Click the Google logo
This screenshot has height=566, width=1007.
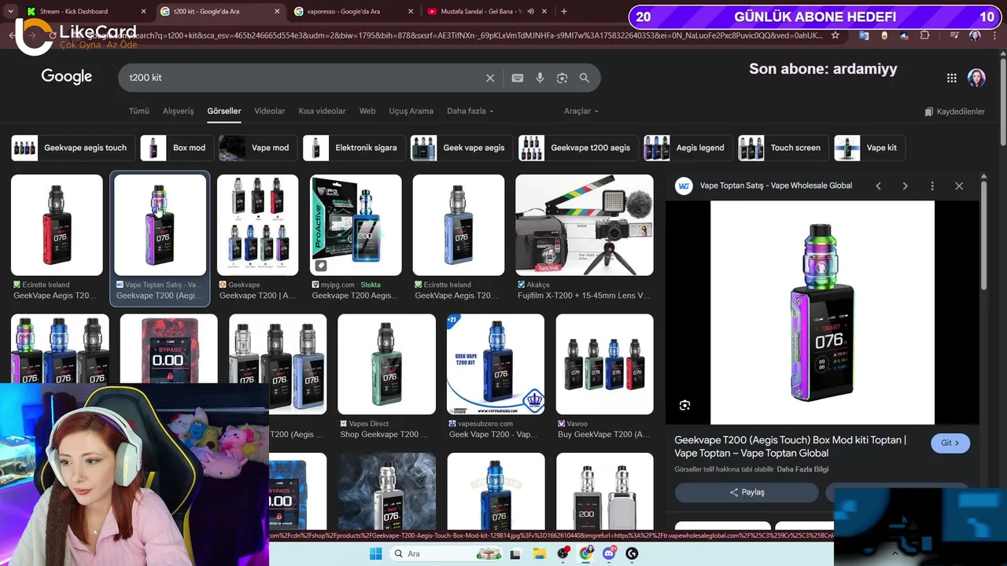point(67,77)
